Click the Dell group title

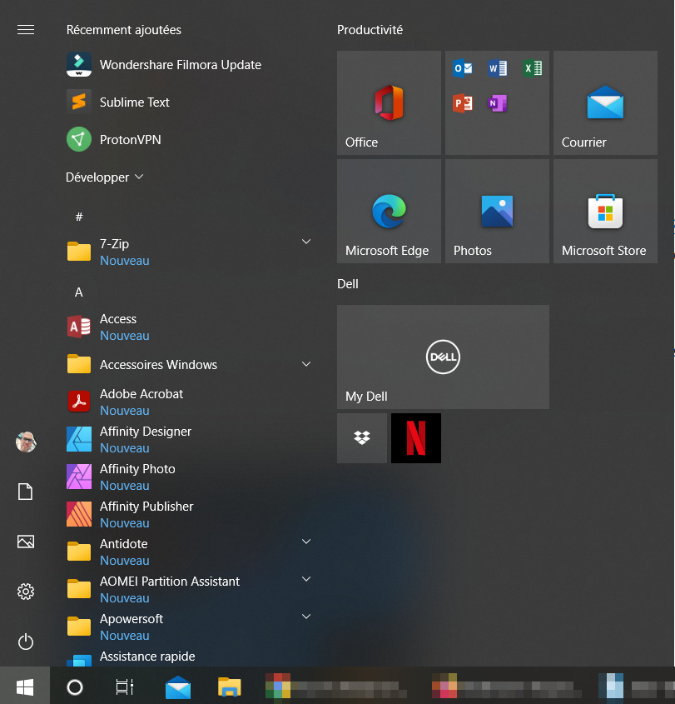(x=348, y=284)
